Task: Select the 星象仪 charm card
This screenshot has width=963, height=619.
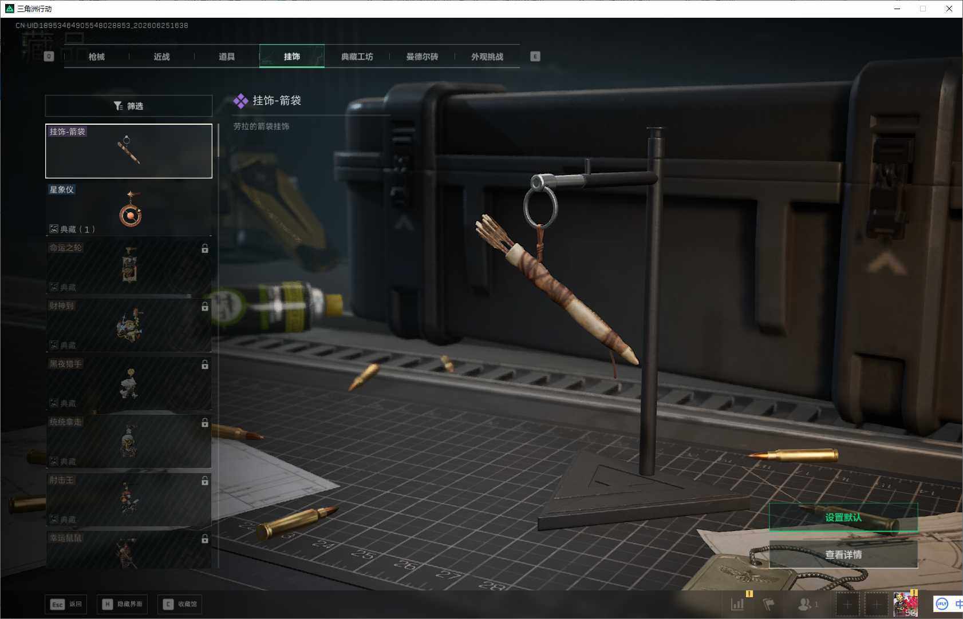Action: pyautogui.click(x=129, y=209)
